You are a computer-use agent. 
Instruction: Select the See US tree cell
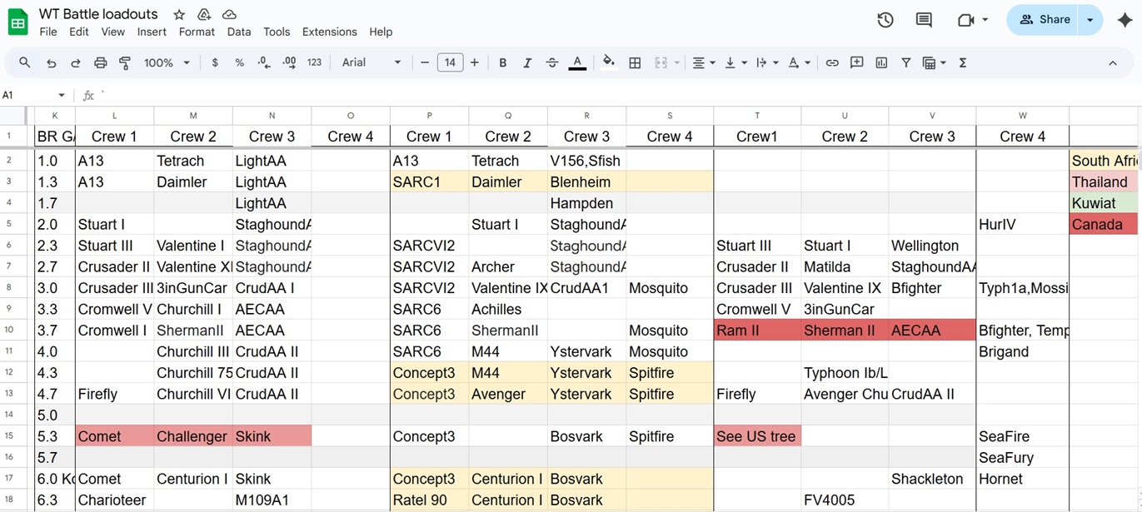tap(757, 436)
